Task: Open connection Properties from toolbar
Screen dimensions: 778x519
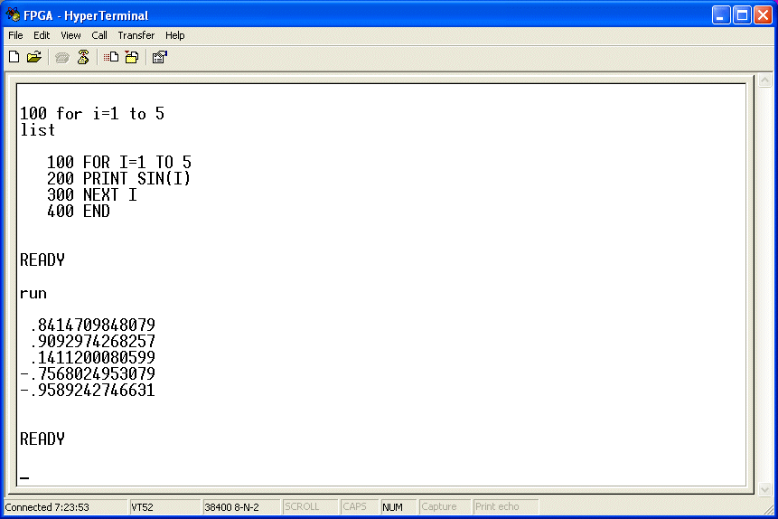Action: 159,57
